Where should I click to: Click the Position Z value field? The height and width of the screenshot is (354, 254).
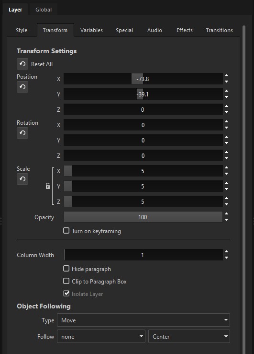pos(143,109)
